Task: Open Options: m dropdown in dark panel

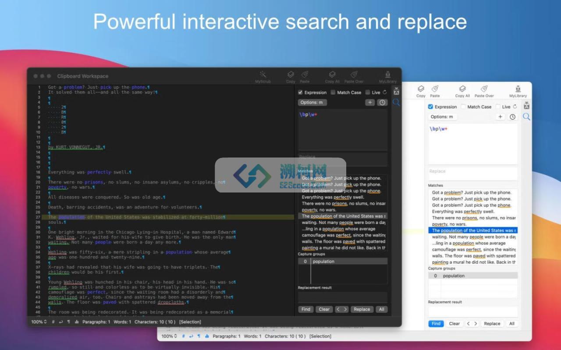Action: [312, 102]
